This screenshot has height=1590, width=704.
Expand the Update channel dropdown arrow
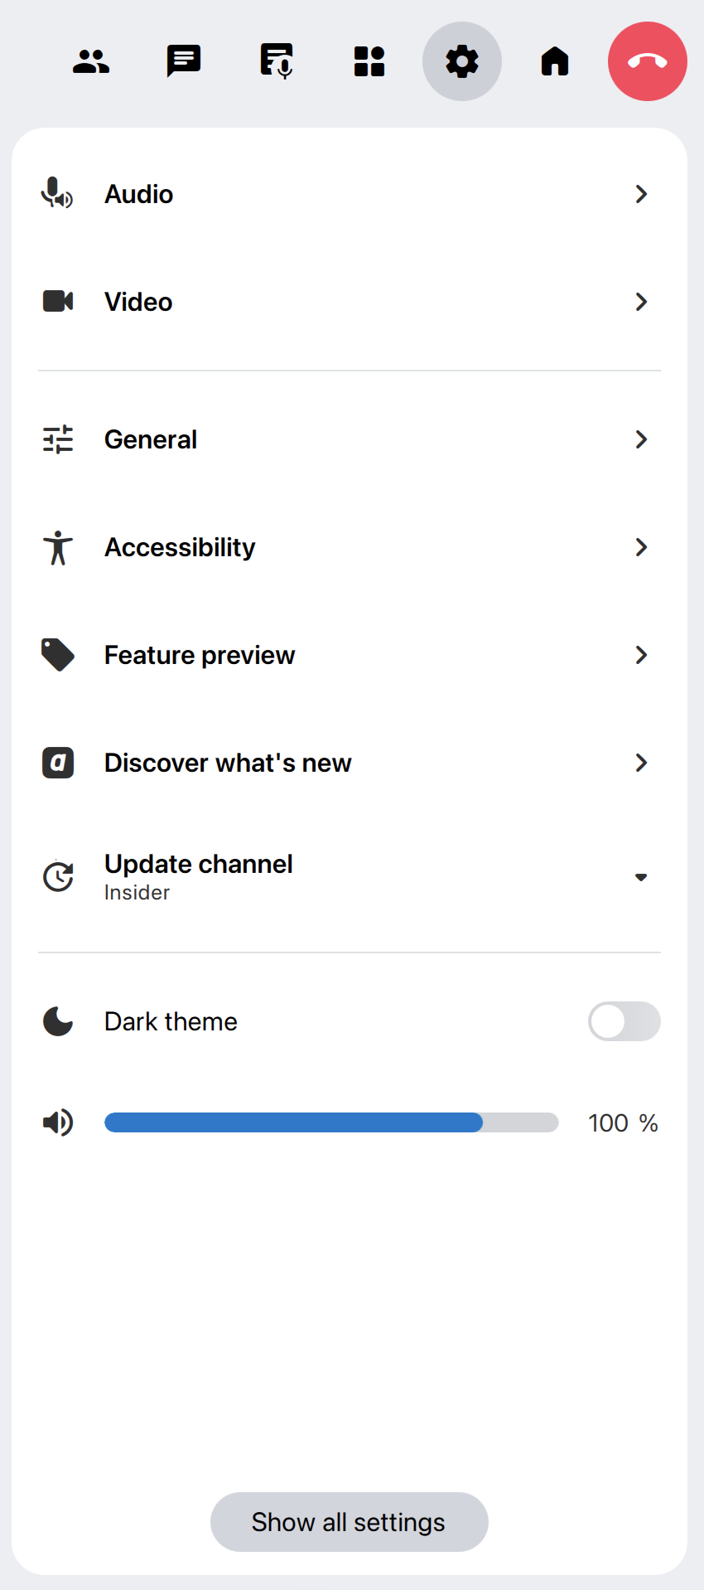tap(640, 877)
